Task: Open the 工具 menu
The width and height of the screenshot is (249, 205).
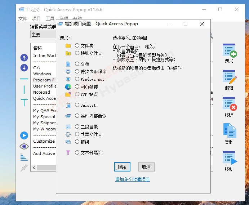Action: coord(50,18)
